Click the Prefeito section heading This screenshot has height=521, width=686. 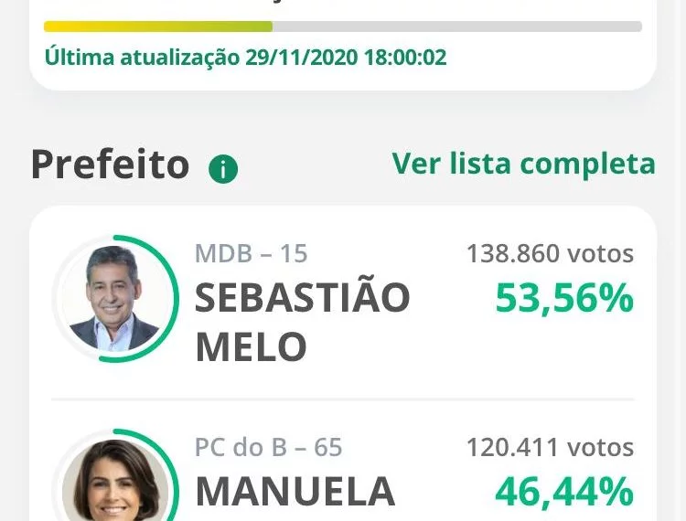tap(111, 165)
